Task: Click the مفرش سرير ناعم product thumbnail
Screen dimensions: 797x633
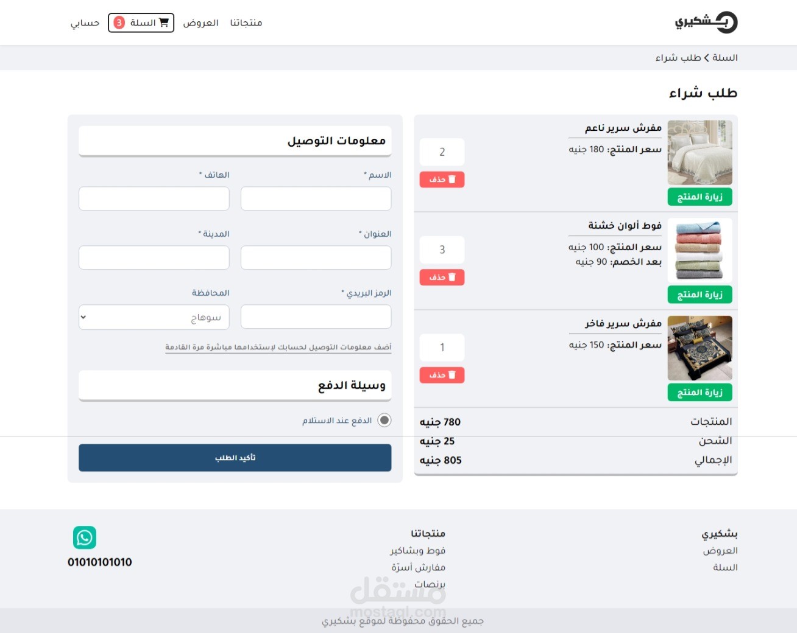Action: pyautogui.click(x=700, y=153)
